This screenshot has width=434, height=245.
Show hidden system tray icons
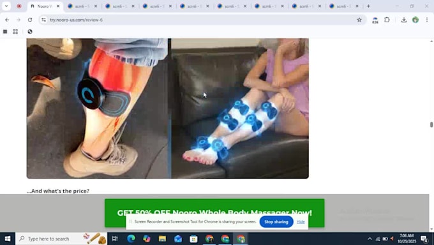[370, 239]
